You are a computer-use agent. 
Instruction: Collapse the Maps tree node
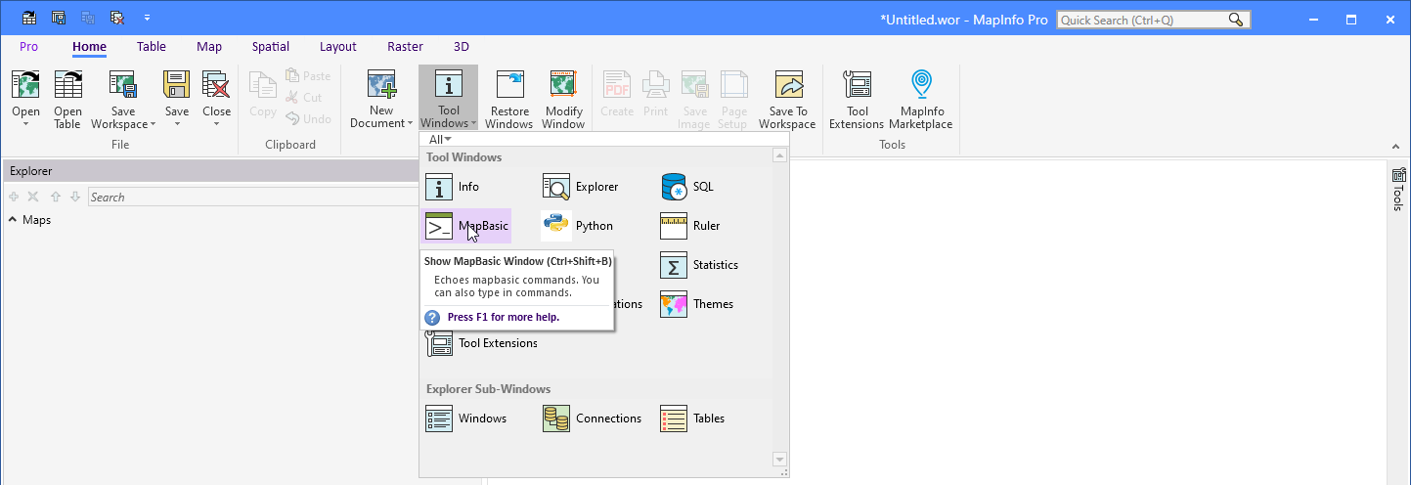click(x=13, y=220)
